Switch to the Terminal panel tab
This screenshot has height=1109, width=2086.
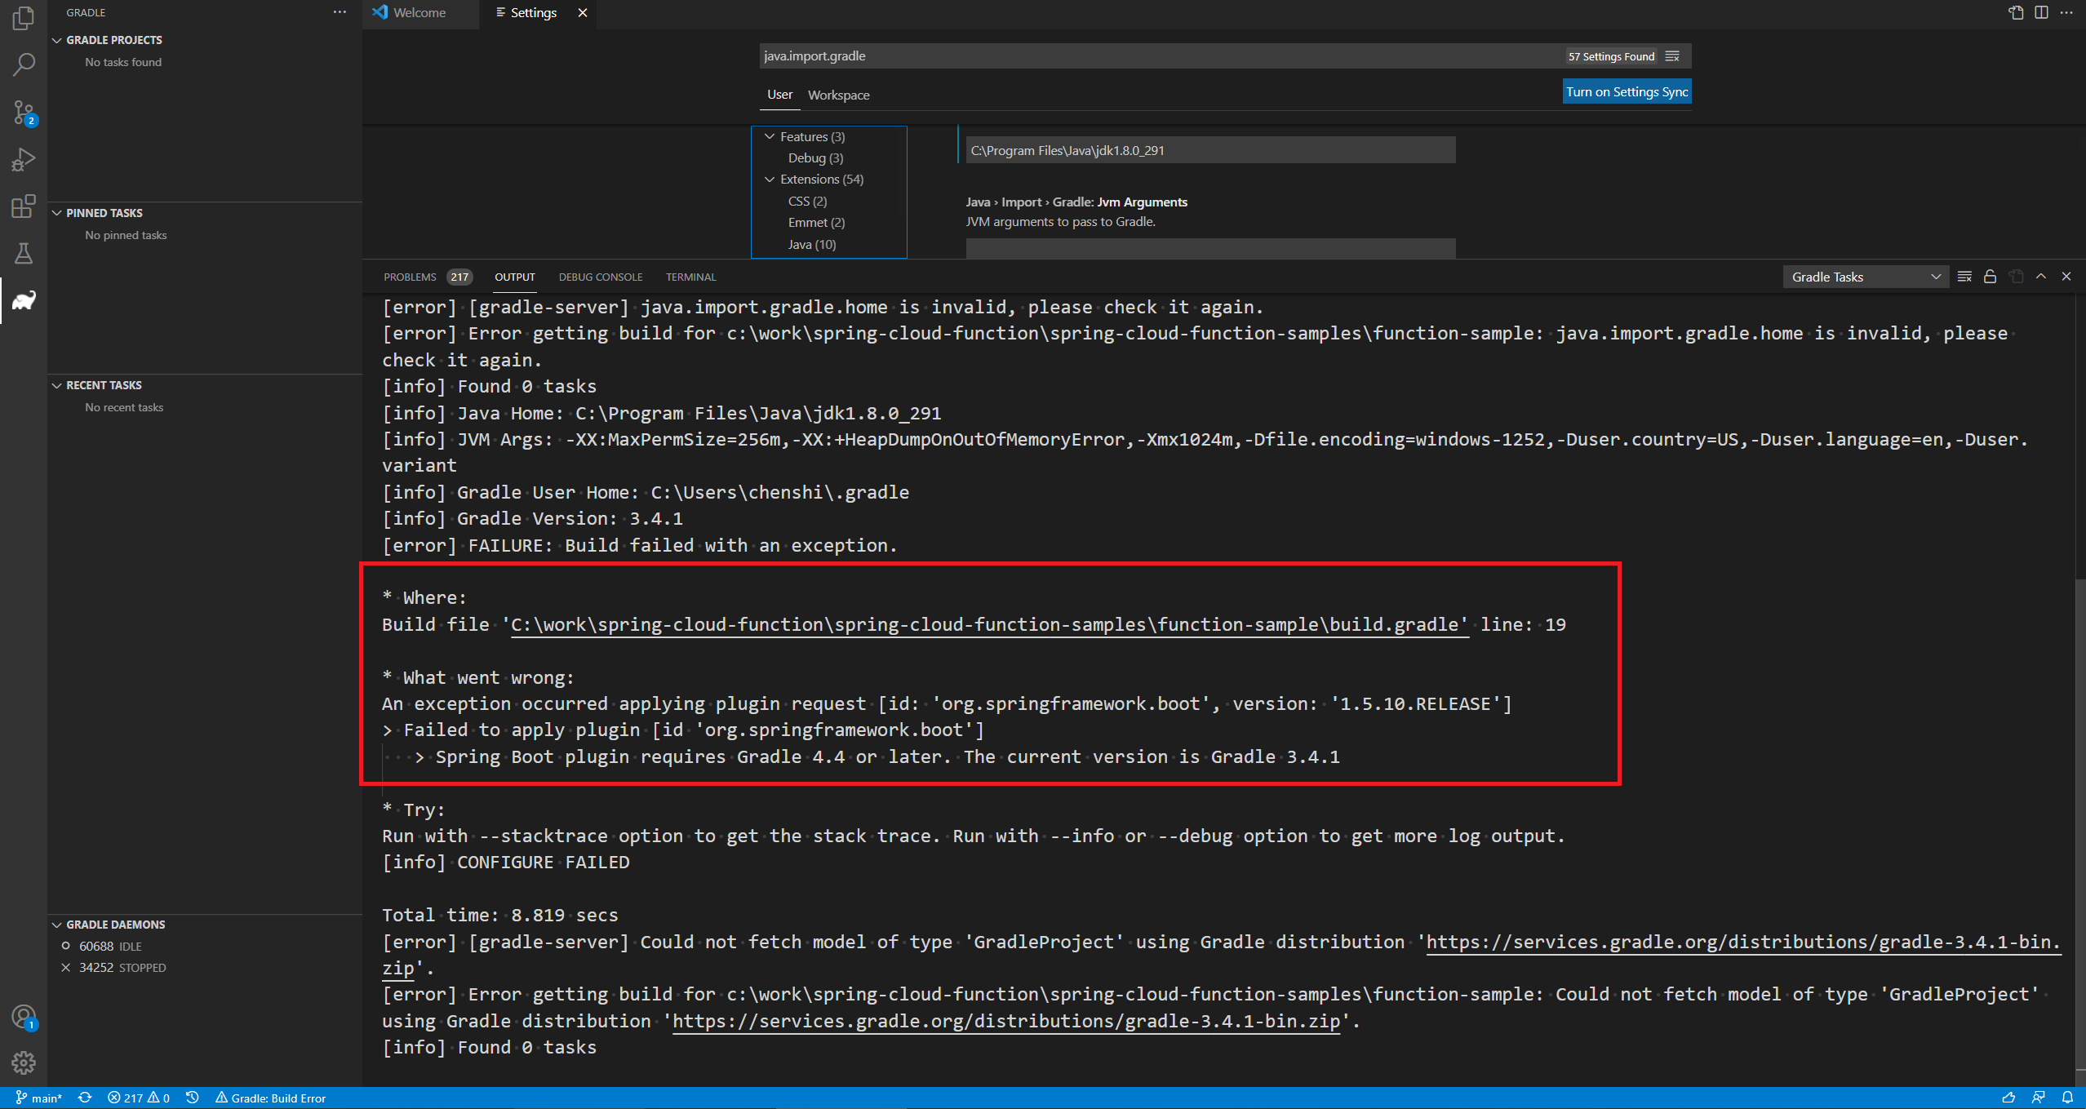click(x=690, y=277)
